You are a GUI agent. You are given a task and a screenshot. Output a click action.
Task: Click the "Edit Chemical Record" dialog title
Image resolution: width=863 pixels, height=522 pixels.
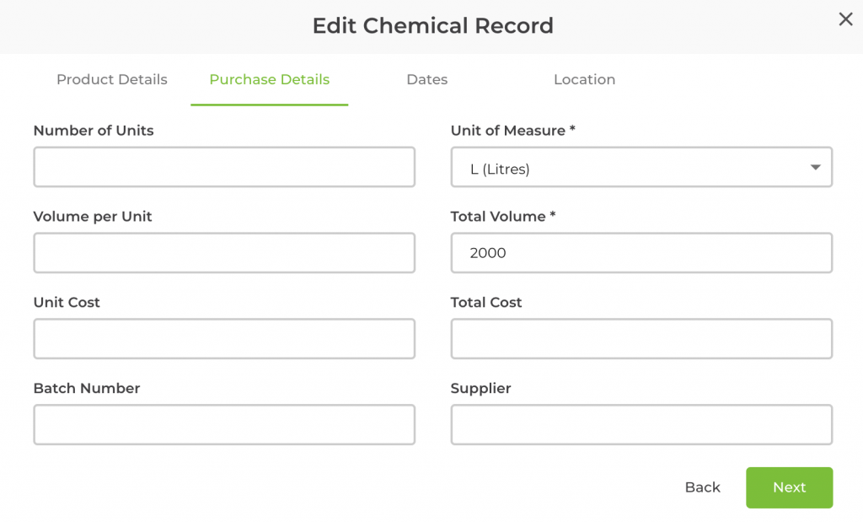coord(432,26)
